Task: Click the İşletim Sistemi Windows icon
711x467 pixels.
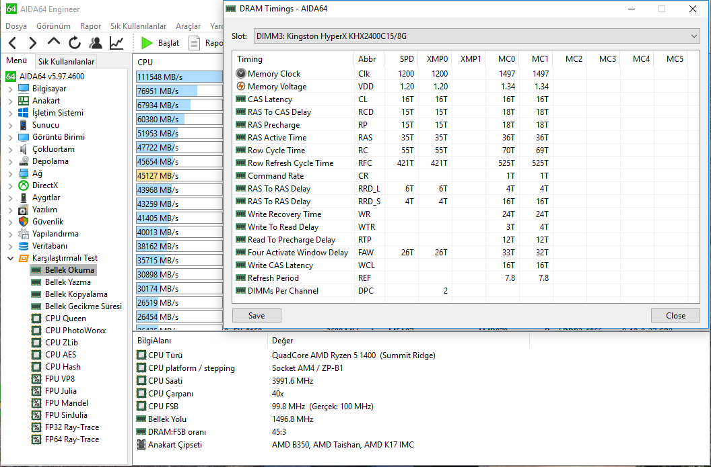Action: coord(24,113)
